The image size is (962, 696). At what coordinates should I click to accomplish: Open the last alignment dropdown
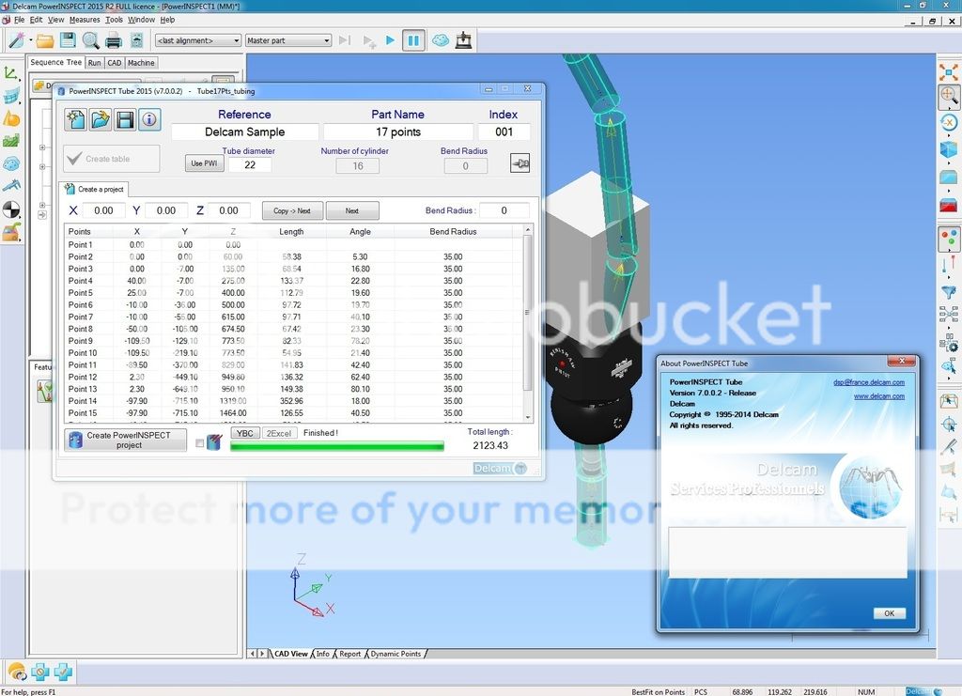(197, 40)
